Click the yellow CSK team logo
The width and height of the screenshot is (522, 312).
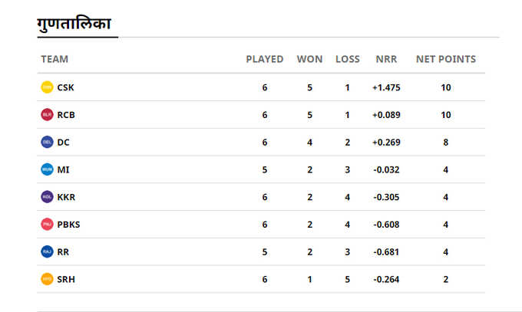point(47,87)
